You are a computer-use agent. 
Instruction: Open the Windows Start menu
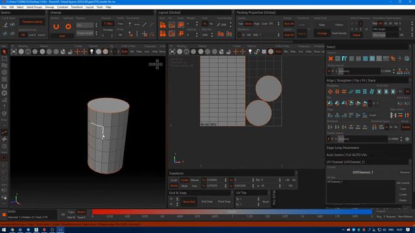(4, 230)
